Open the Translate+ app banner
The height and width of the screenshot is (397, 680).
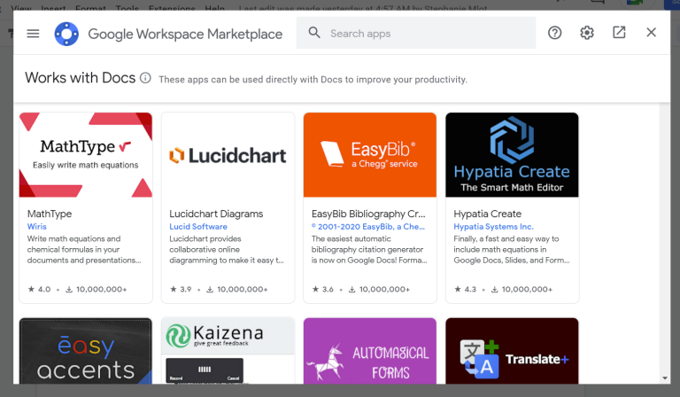pyautogui.click(x=512, y=351)
